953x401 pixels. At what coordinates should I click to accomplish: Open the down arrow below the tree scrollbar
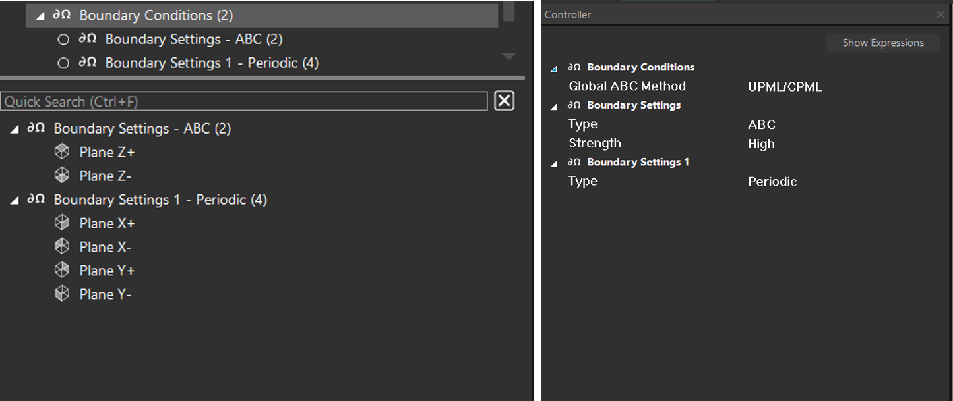tap(508, 57)
